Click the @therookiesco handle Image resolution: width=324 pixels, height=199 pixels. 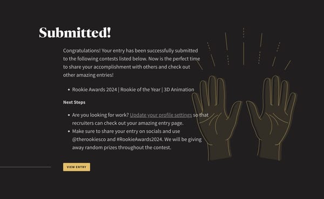click(x=89, y=139)
